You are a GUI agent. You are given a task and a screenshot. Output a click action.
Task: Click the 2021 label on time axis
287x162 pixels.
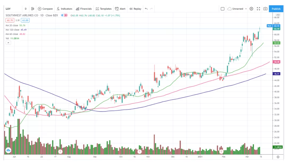click(x=200, y=157)
